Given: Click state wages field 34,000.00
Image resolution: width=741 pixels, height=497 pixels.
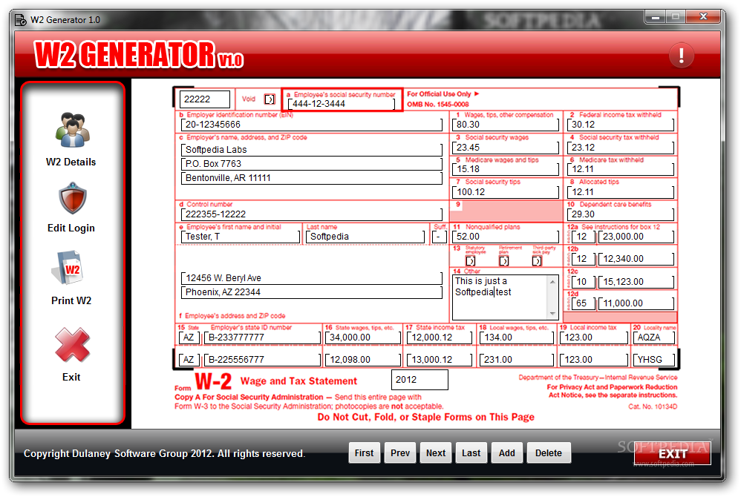Looking at the screenshot, I should [363, 338].
